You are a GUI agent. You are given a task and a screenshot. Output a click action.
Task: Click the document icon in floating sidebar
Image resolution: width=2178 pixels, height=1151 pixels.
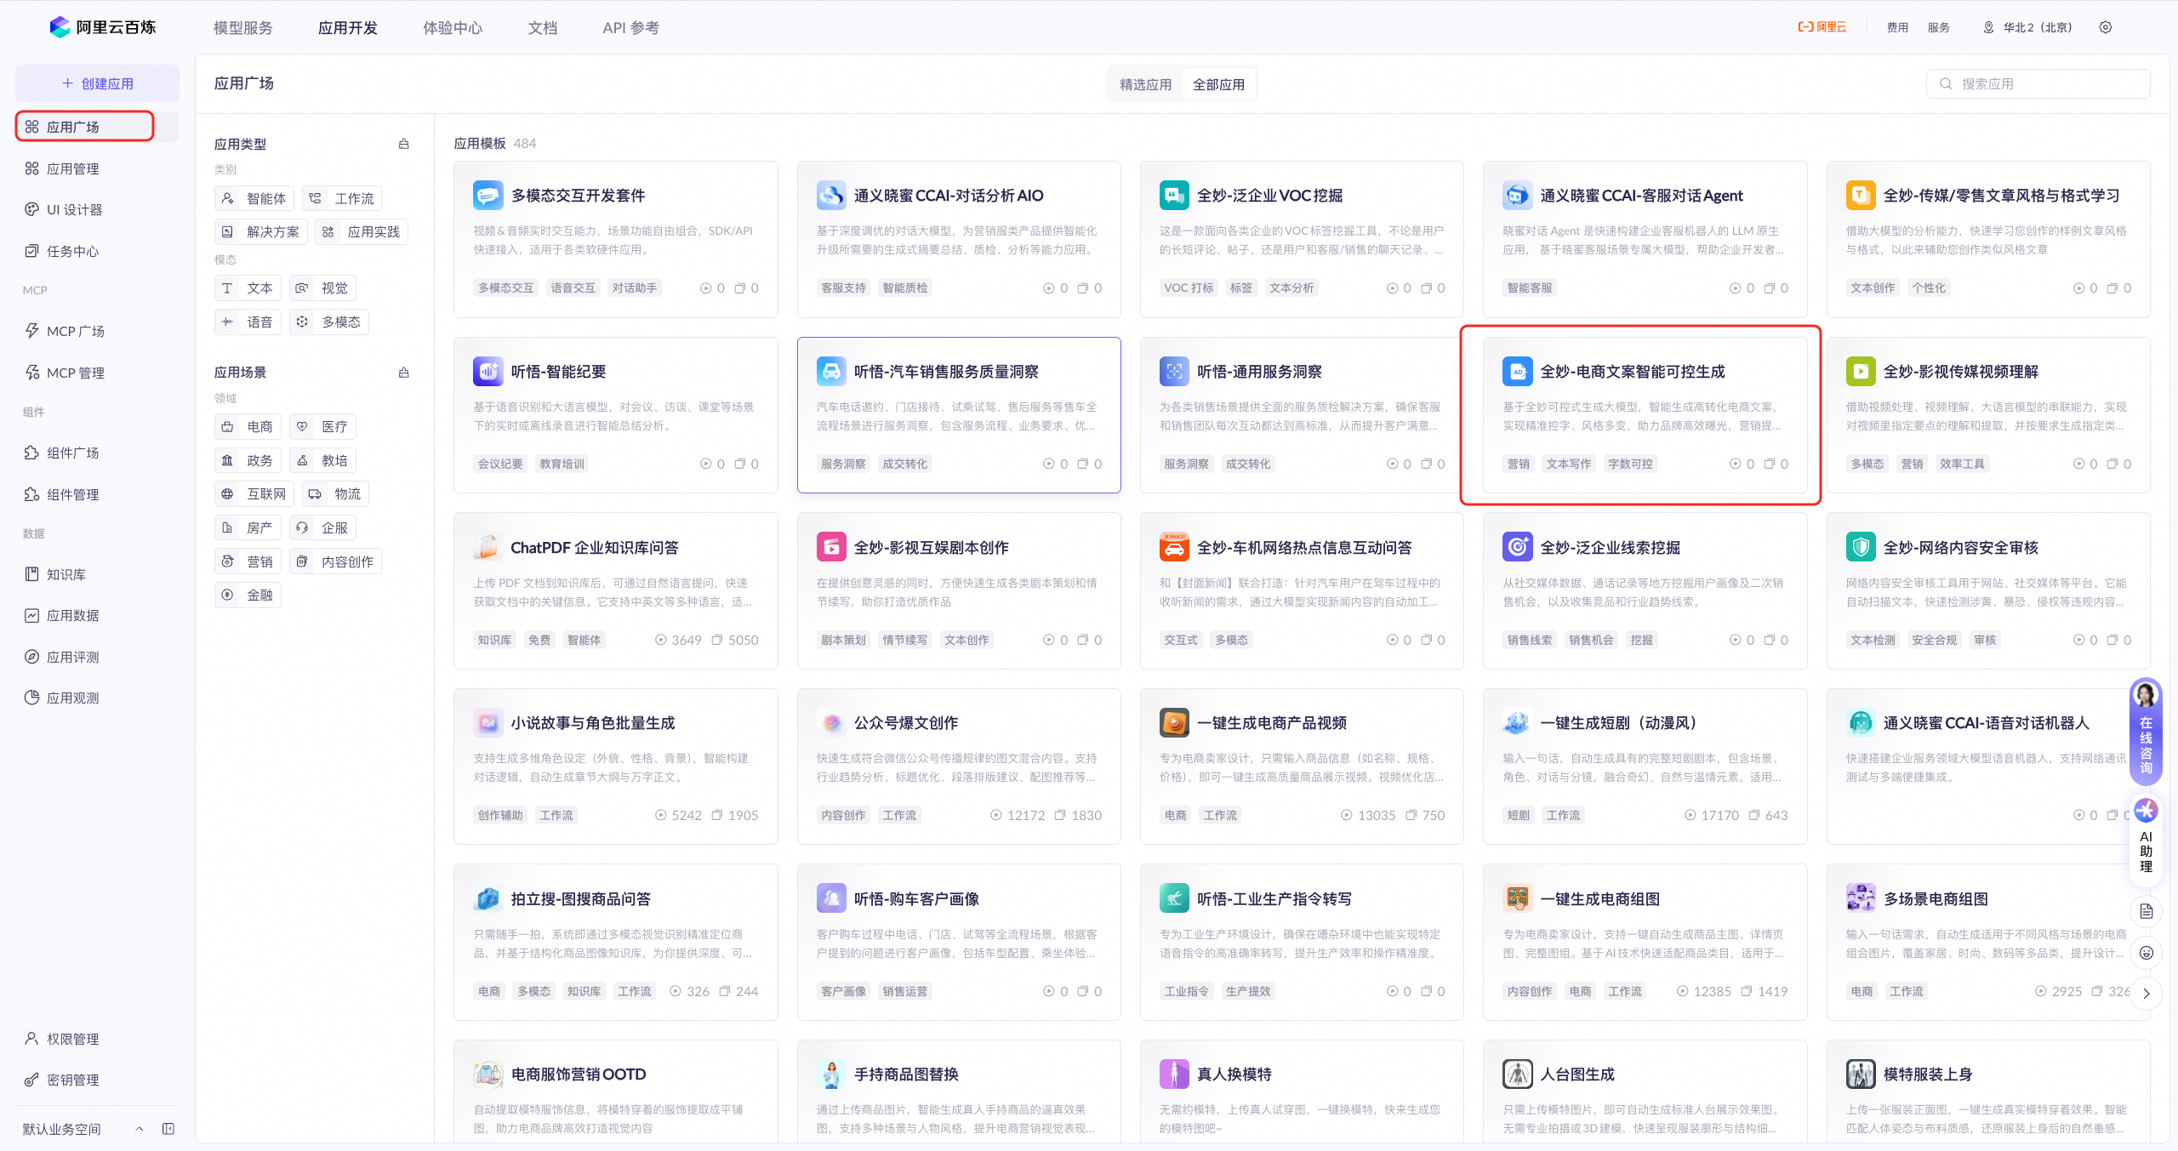click(2146, 911)
